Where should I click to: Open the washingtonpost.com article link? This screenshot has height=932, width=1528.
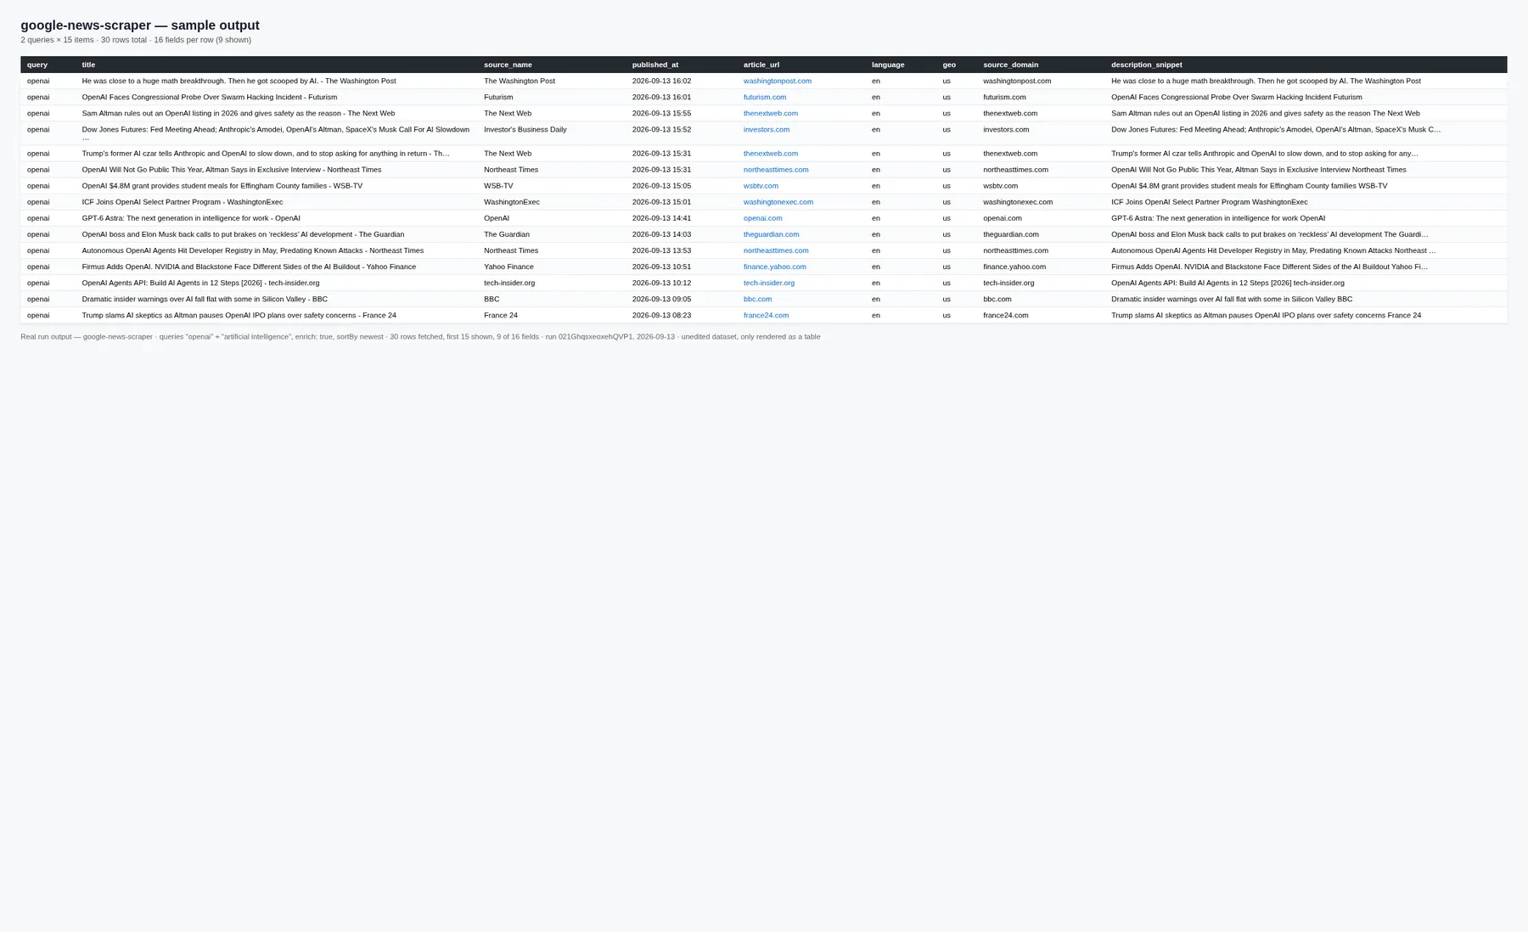pos(777,81)
